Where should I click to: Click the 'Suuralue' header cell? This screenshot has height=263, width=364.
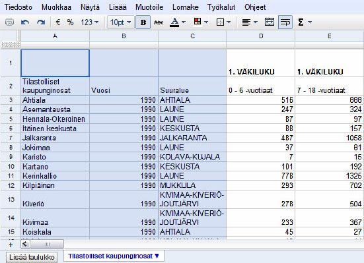point(192,86)
